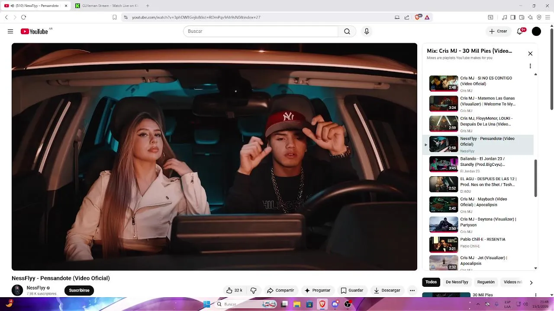Viewport: 554px width, 311px height.
Task: Open a new browser tab
Action: tap(148, 6)
